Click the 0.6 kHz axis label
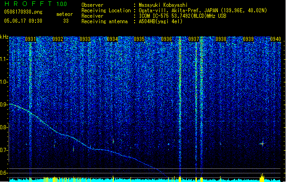 pyautogui.click(x=5, y=173)
